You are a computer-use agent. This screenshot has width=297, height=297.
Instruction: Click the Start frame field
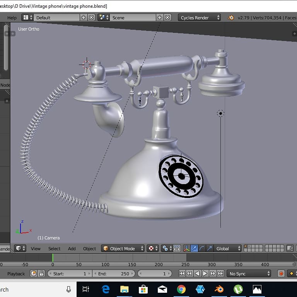(70, 273)
